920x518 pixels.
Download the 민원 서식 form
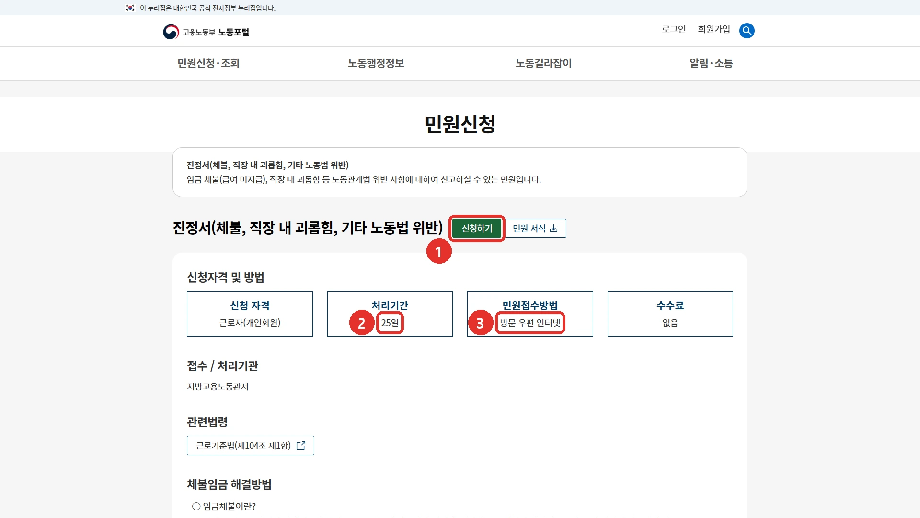tap(536, 228)
